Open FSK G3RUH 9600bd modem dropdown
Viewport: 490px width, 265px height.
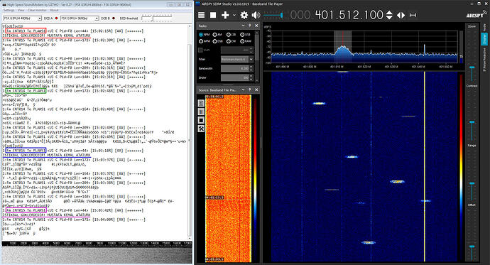click(80, 18)
